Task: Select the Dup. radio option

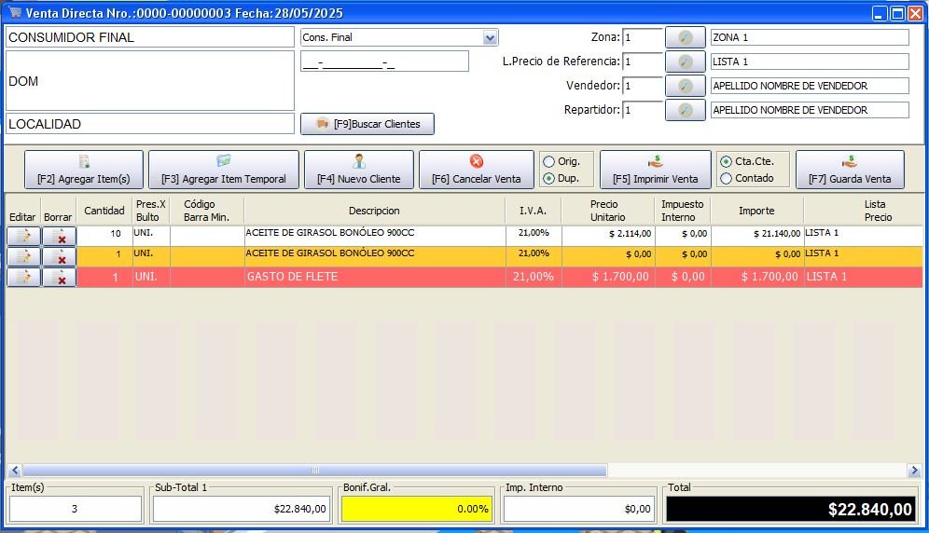Action: pyautogui.click(x=548, y=178)
